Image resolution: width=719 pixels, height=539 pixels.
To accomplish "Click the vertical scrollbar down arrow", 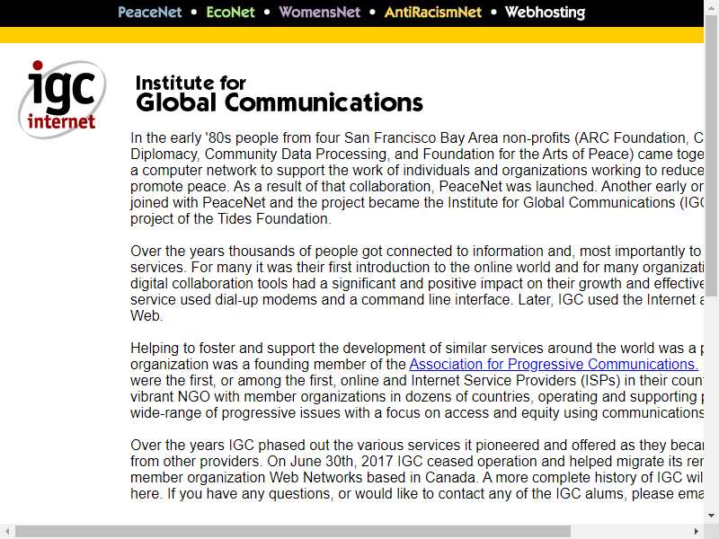I will coord(711,515).
